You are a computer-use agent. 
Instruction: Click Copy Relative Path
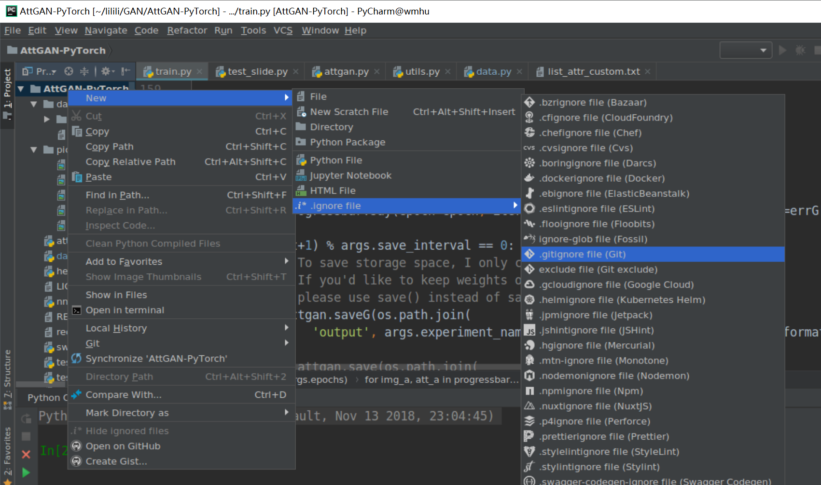181,162
